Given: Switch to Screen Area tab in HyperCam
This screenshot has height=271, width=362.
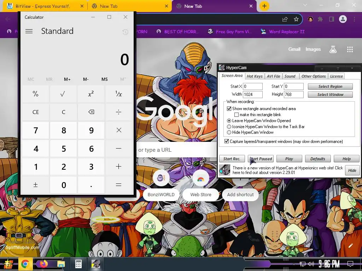Looking at the screenshot, I should pyautogui.click(x=232, y=76).
